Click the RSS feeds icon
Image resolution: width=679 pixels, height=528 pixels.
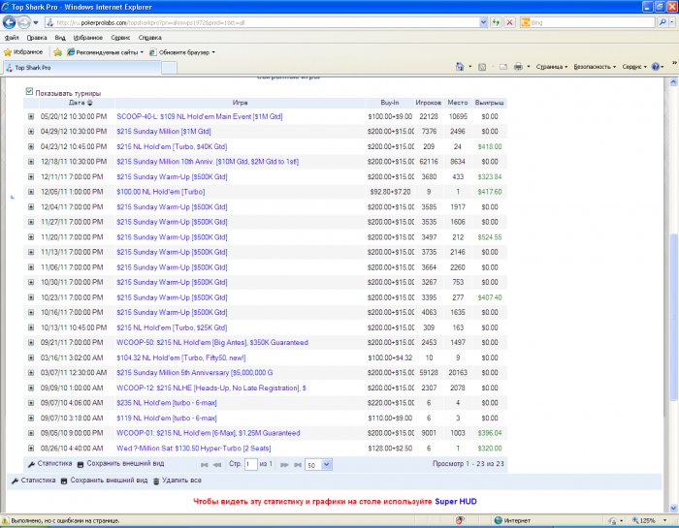482,67
